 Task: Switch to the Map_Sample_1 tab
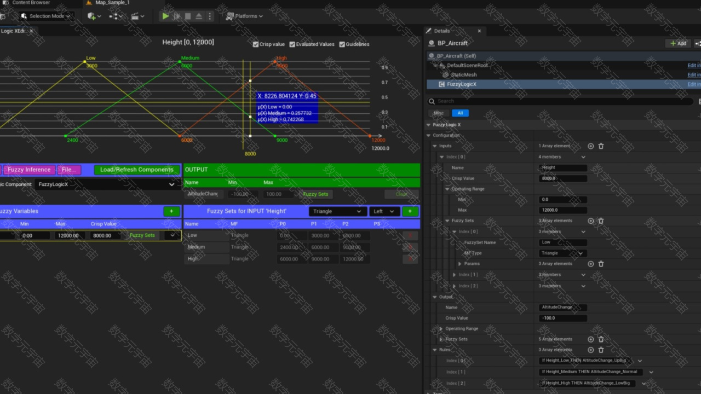(x=112, y=3)
